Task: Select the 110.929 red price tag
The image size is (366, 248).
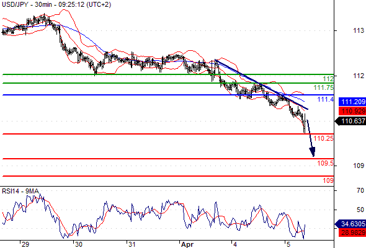Action: point(352,111)
